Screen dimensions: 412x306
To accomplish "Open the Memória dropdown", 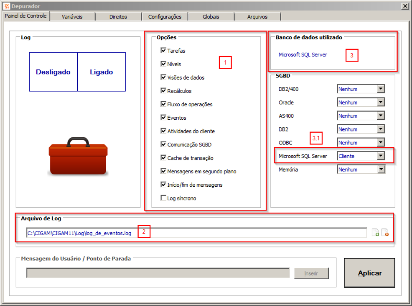I will 381,170.
